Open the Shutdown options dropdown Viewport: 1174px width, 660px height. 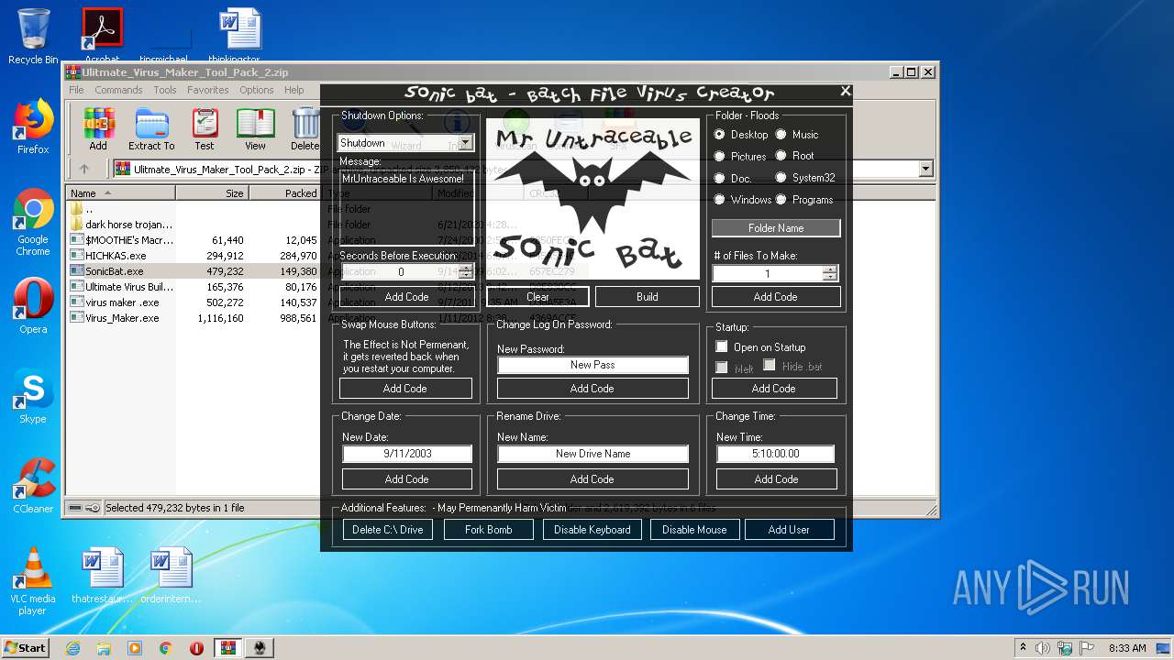[466, 143]
